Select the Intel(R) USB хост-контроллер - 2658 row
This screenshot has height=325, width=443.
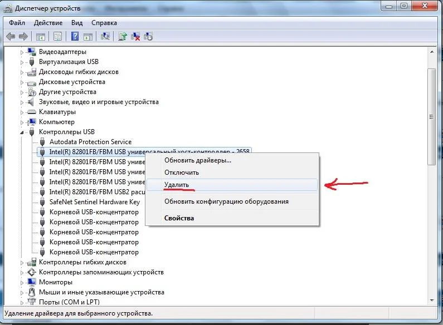click(144, 152)
